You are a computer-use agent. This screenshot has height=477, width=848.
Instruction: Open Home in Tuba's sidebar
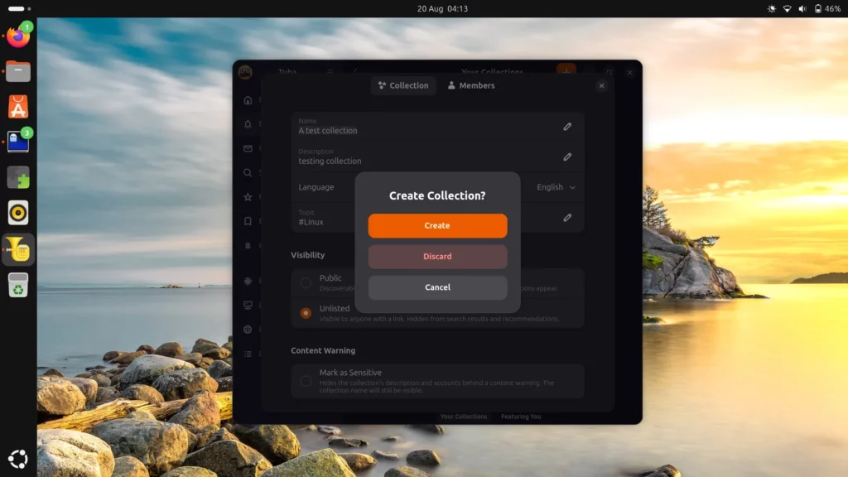(248, 100)
